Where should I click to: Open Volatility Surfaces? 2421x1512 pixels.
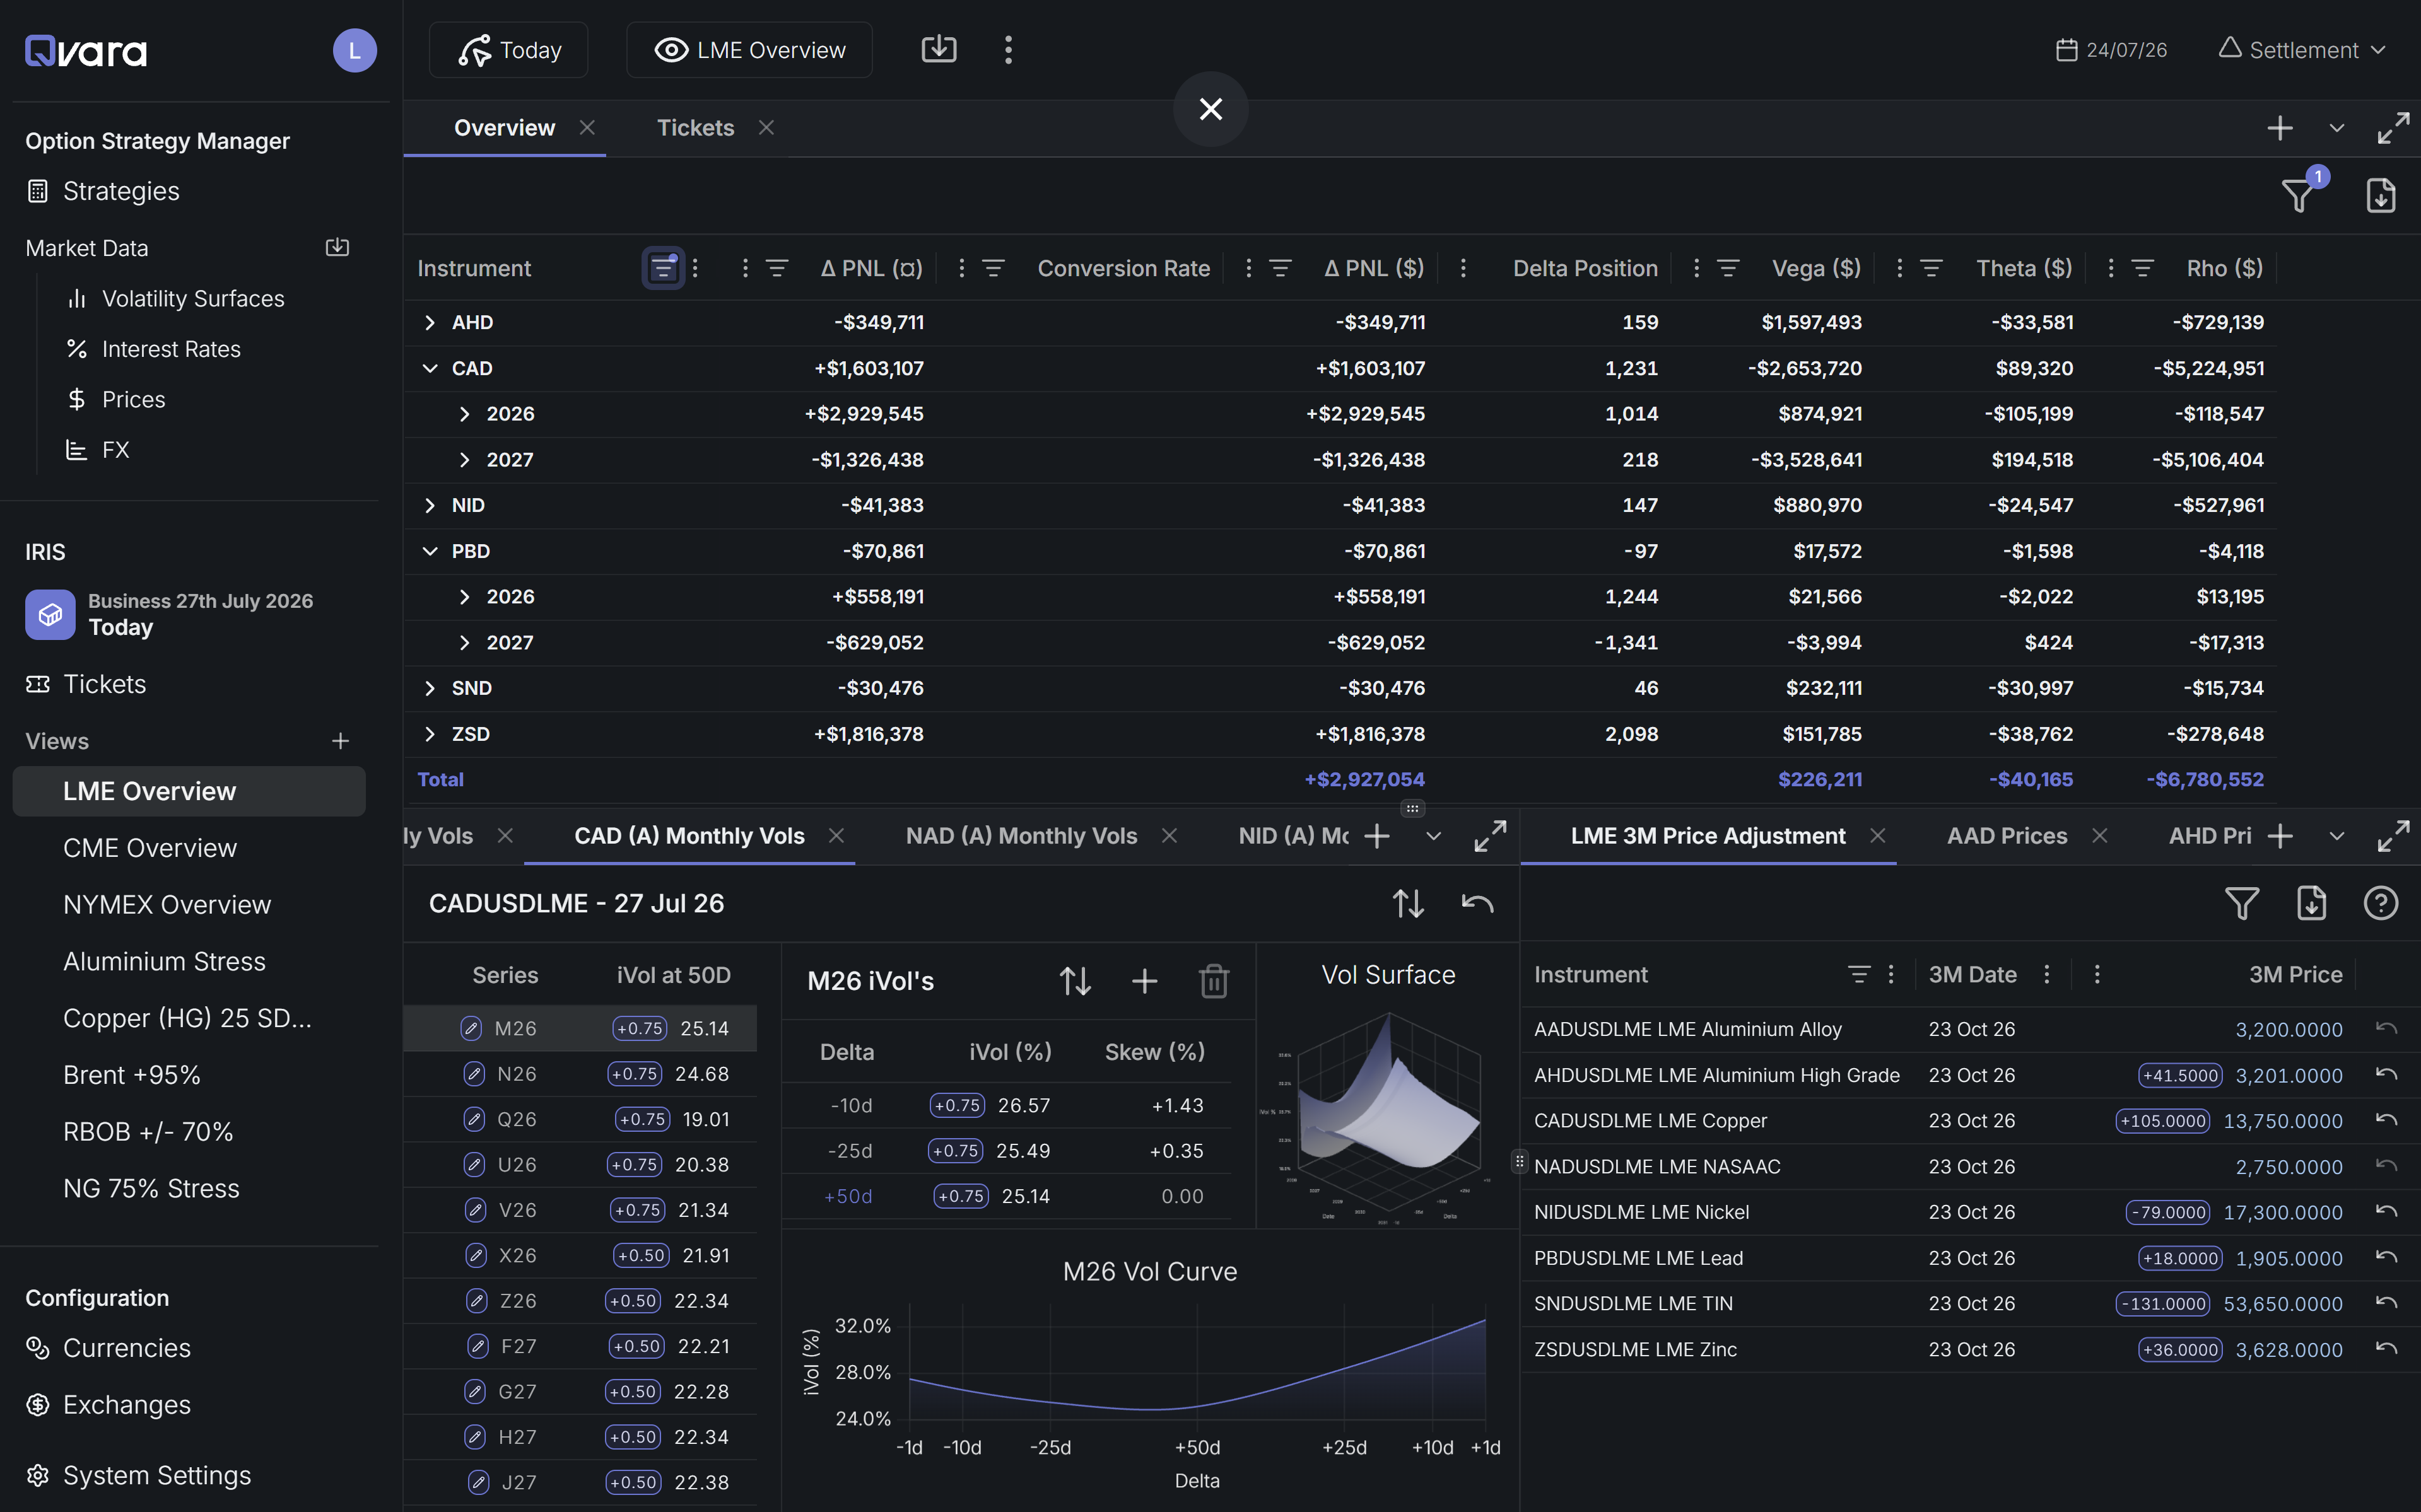tap(192, 298)
